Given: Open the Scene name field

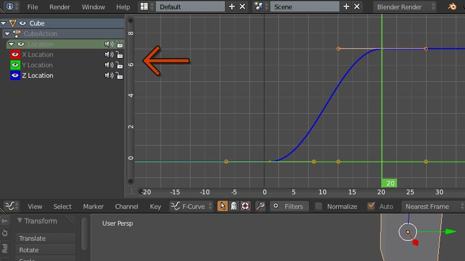Looking at the screenshot, I should tap(305, 6).
